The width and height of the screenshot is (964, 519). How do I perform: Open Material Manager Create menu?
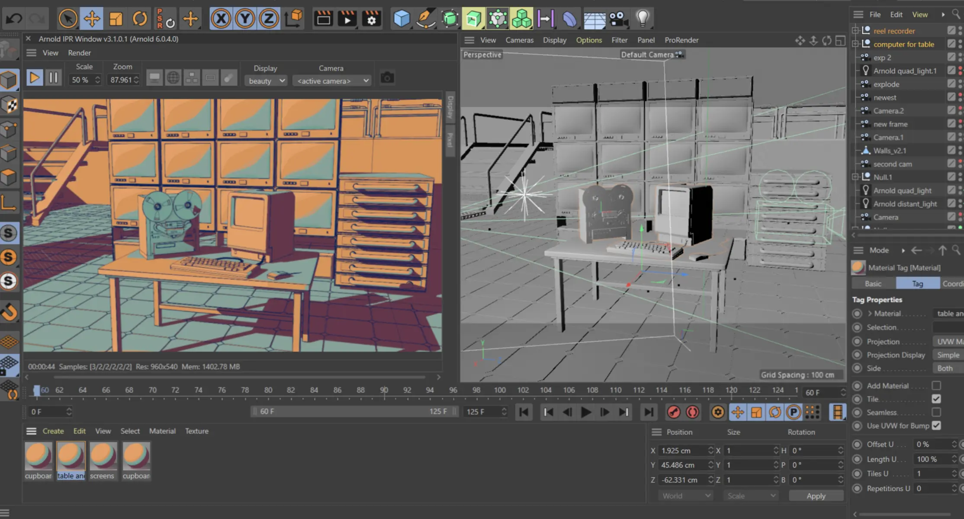[x=53, y=431]
